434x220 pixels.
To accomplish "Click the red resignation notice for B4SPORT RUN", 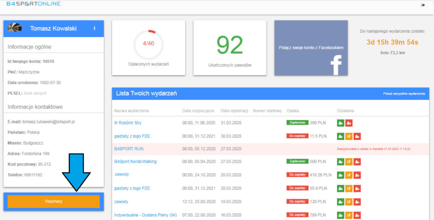I will [x=374, y=149].
